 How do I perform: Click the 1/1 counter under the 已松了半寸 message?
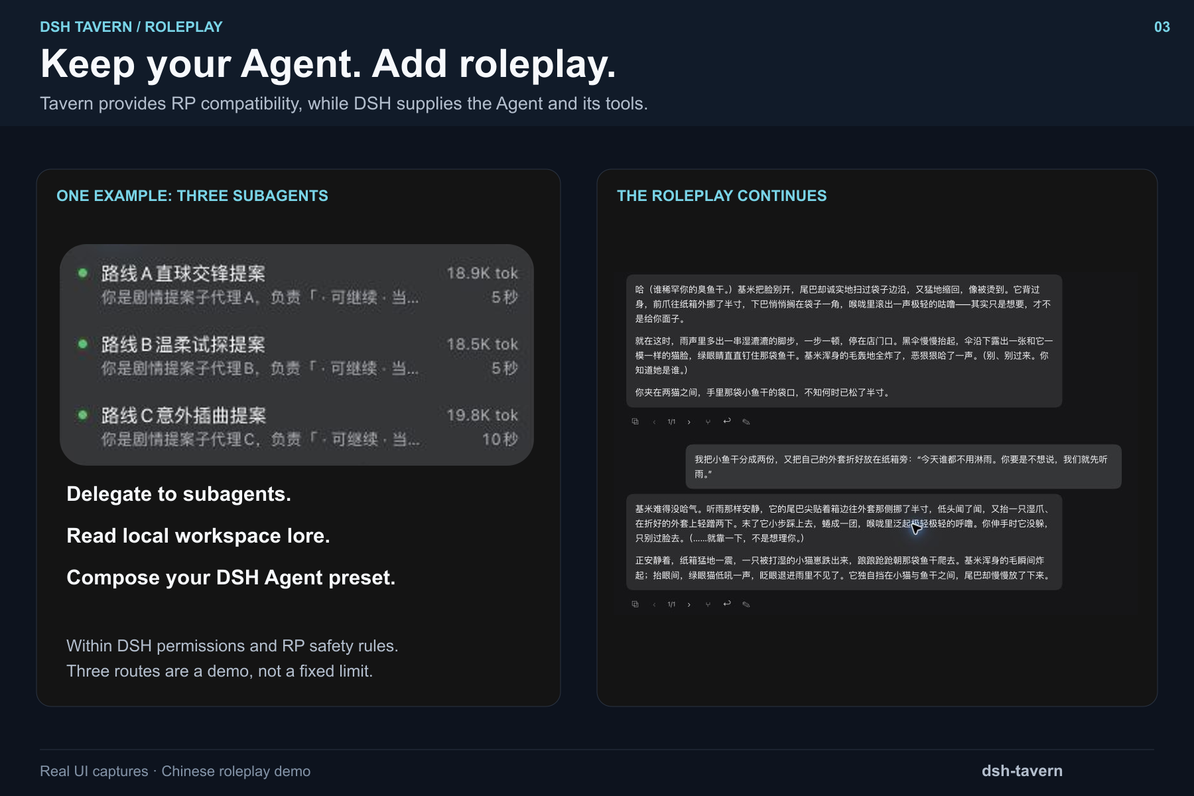pyautogui.click(x=671, y=422)
